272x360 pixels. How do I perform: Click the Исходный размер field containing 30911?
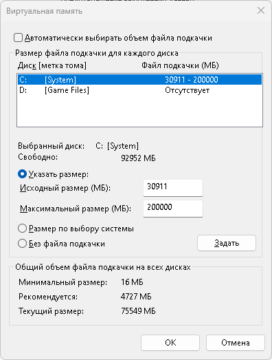173,188
